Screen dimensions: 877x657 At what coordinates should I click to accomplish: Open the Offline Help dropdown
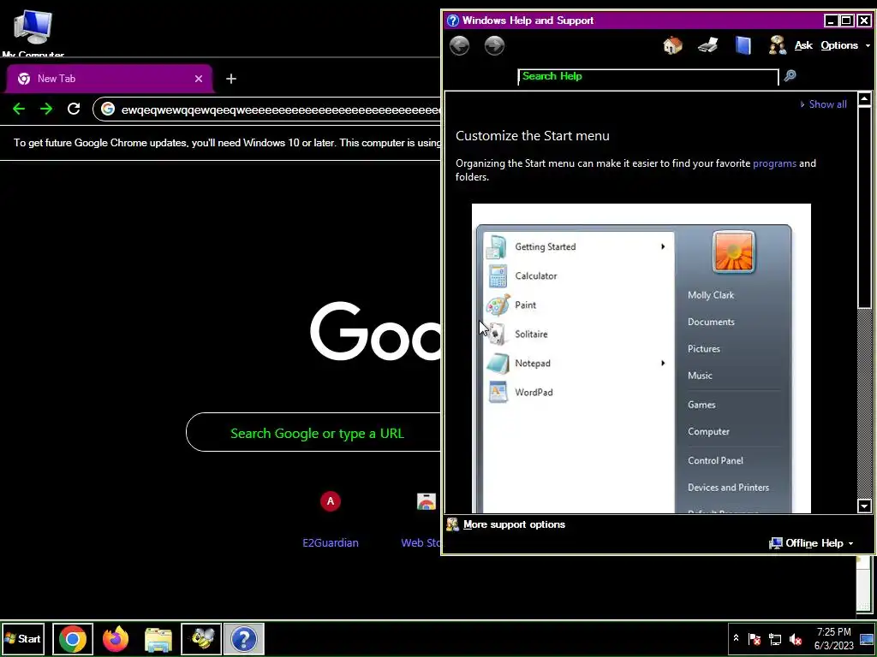812,543
